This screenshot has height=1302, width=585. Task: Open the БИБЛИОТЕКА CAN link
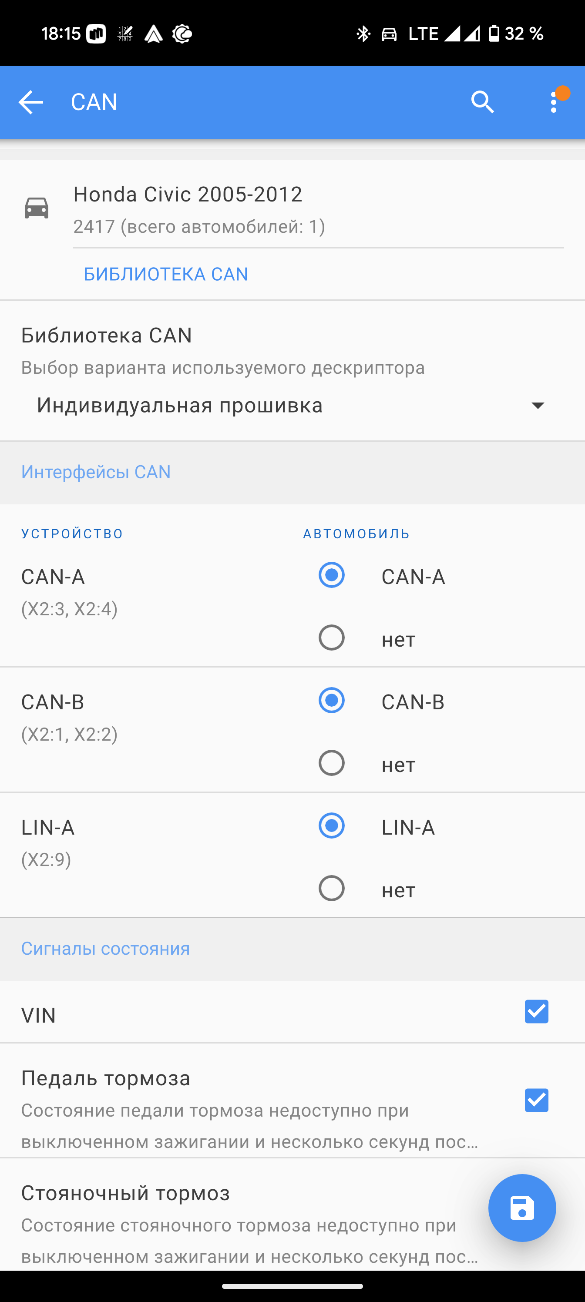(x=166, y=274)
